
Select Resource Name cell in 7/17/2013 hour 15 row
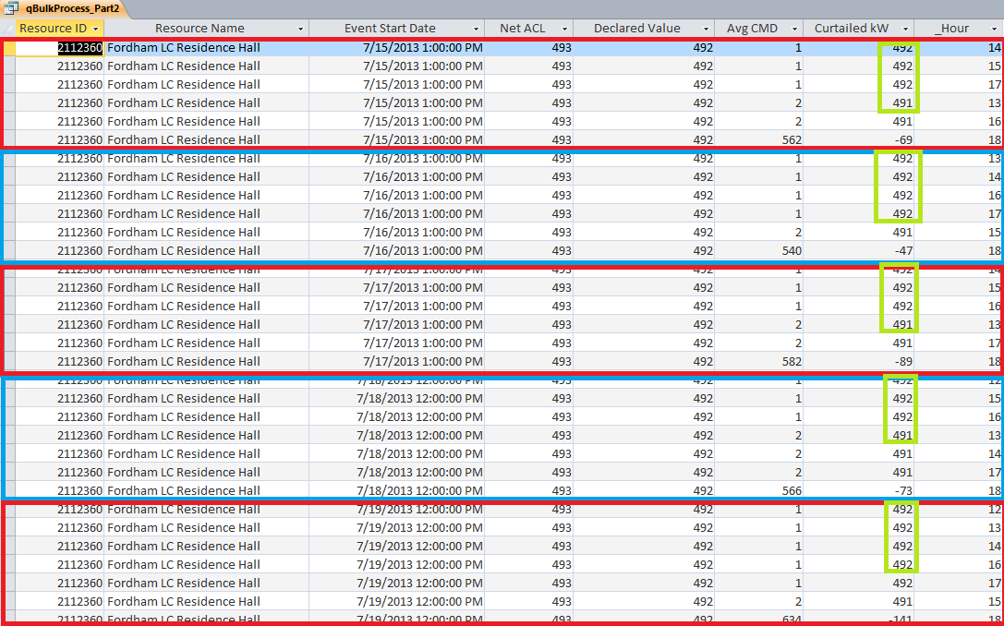[x=206, y=287]
